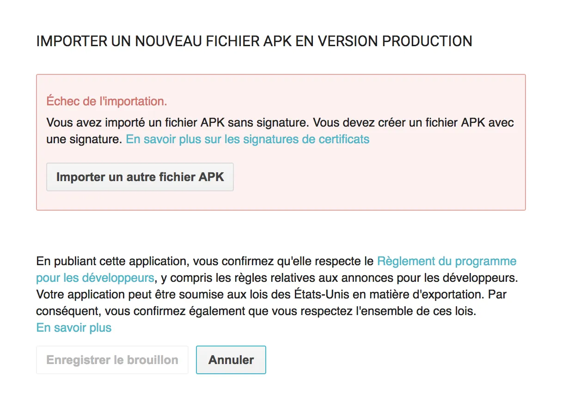Click the Importer un autre fichier APK button
Image resolution: width=562 pixels, height=401 pixels.
(140, 177)
